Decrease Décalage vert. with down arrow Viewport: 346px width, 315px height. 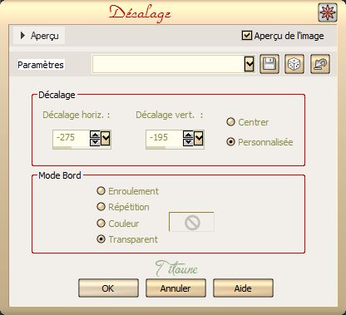coord(188,142)
